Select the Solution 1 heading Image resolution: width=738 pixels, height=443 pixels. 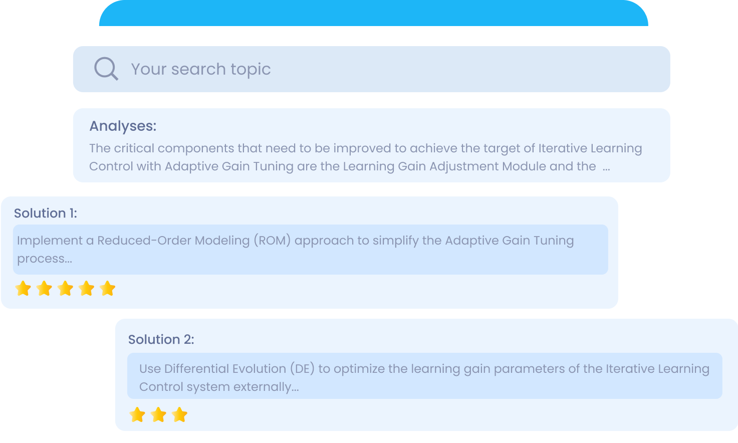coord(46,213)
